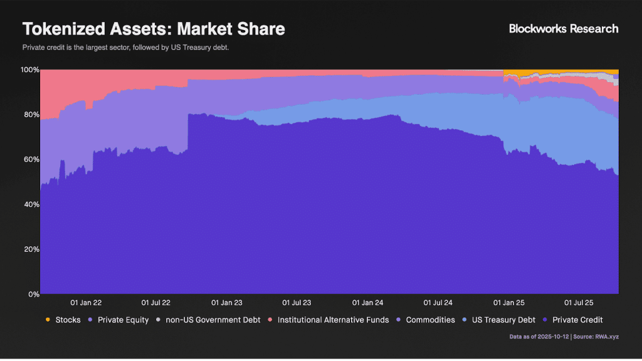This screenshot has width=642, height=361.
Task: Click the dark purple Private Credit dot
Action: tap(545, 320)
